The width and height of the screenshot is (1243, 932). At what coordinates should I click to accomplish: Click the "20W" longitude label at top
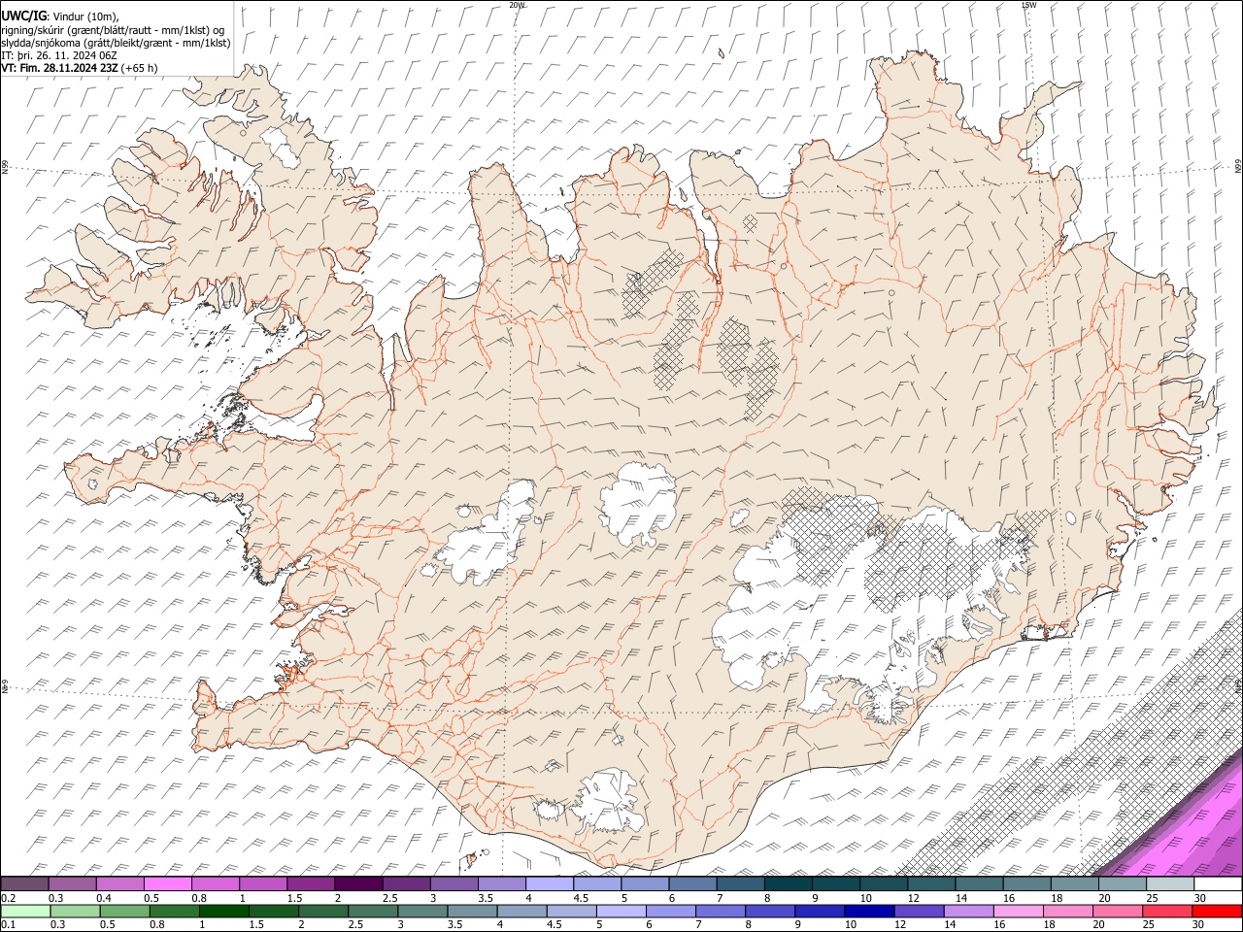pyautogui.click(x=517, y=5)
